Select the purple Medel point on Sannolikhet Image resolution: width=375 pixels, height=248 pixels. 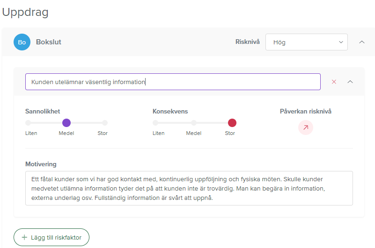click(x=66, y=123)
